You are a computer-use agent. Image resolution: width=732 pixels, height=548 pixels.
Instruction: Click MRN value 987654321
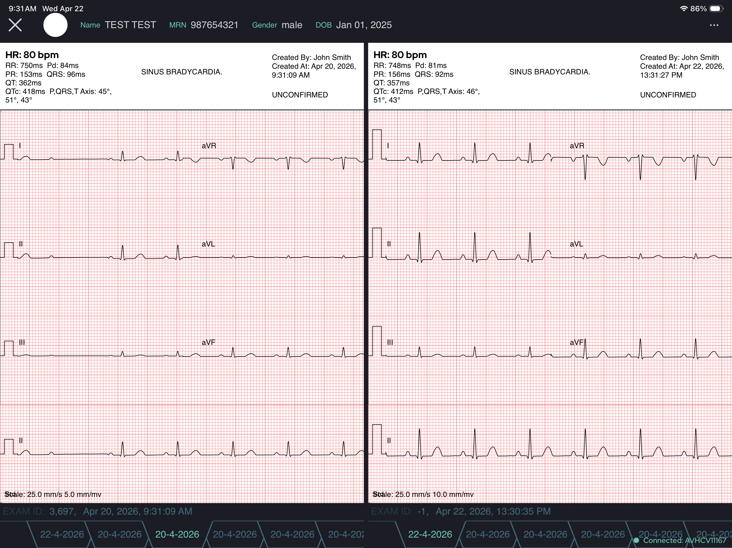point(214,25)
